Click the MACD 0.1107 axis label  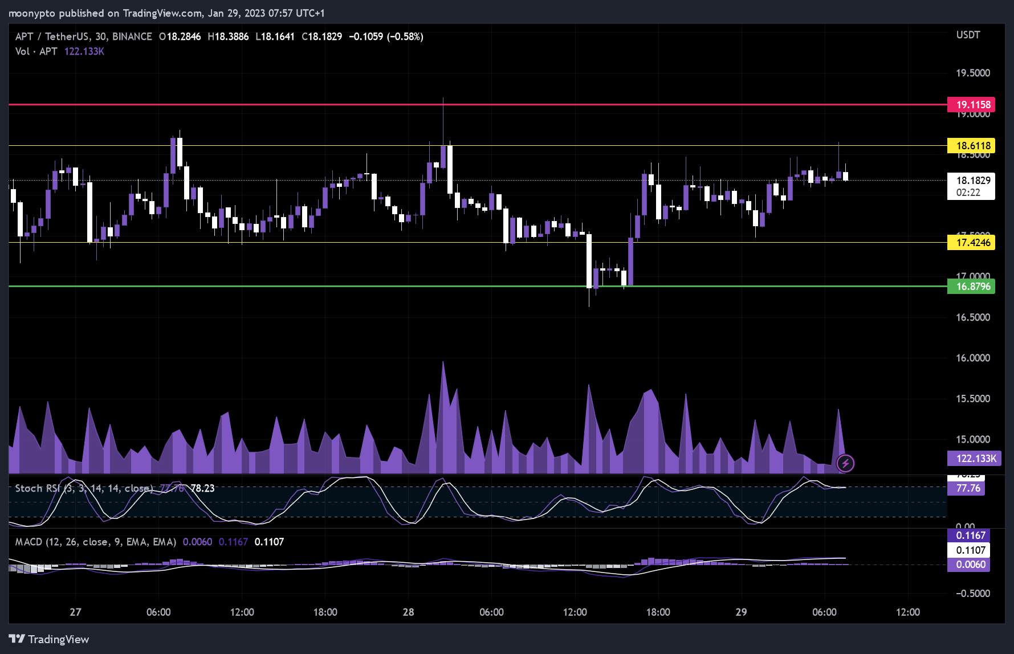coord(968,550)
